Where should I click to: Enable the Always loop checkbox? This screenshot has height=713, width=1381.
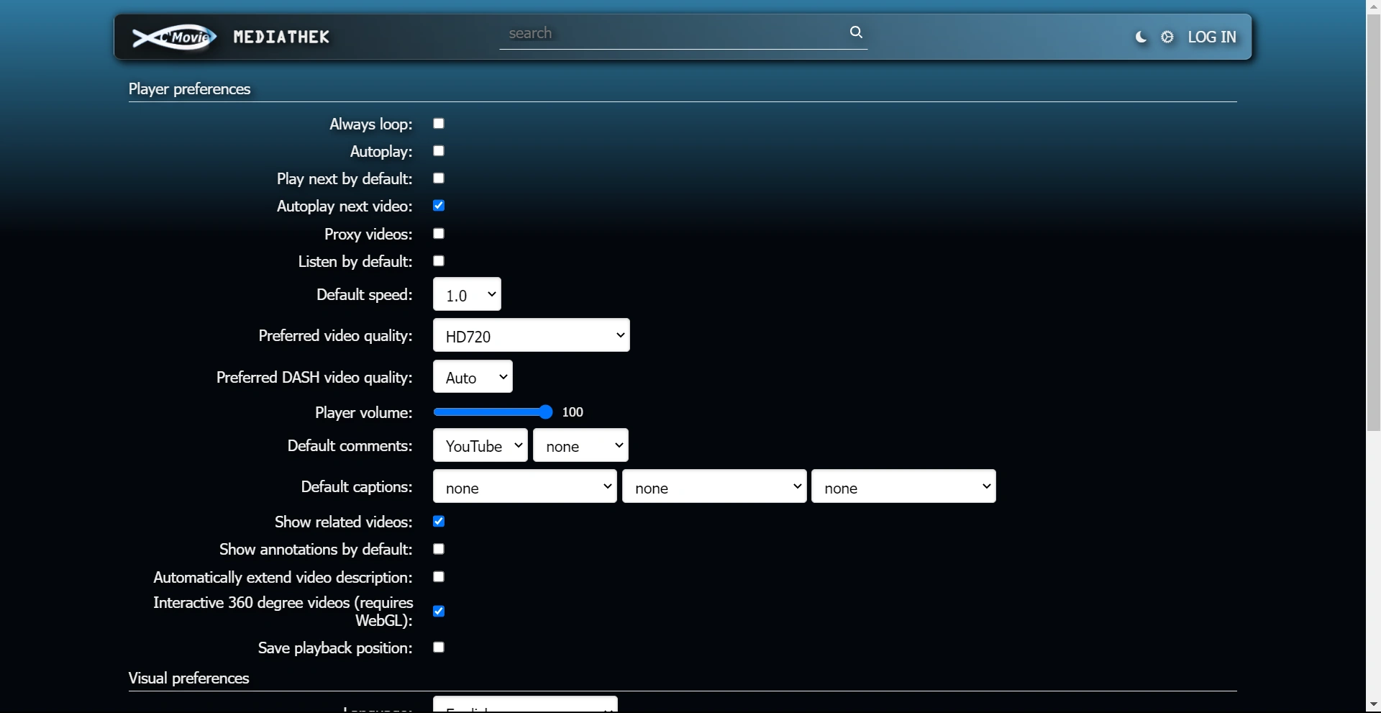(439, 124)
